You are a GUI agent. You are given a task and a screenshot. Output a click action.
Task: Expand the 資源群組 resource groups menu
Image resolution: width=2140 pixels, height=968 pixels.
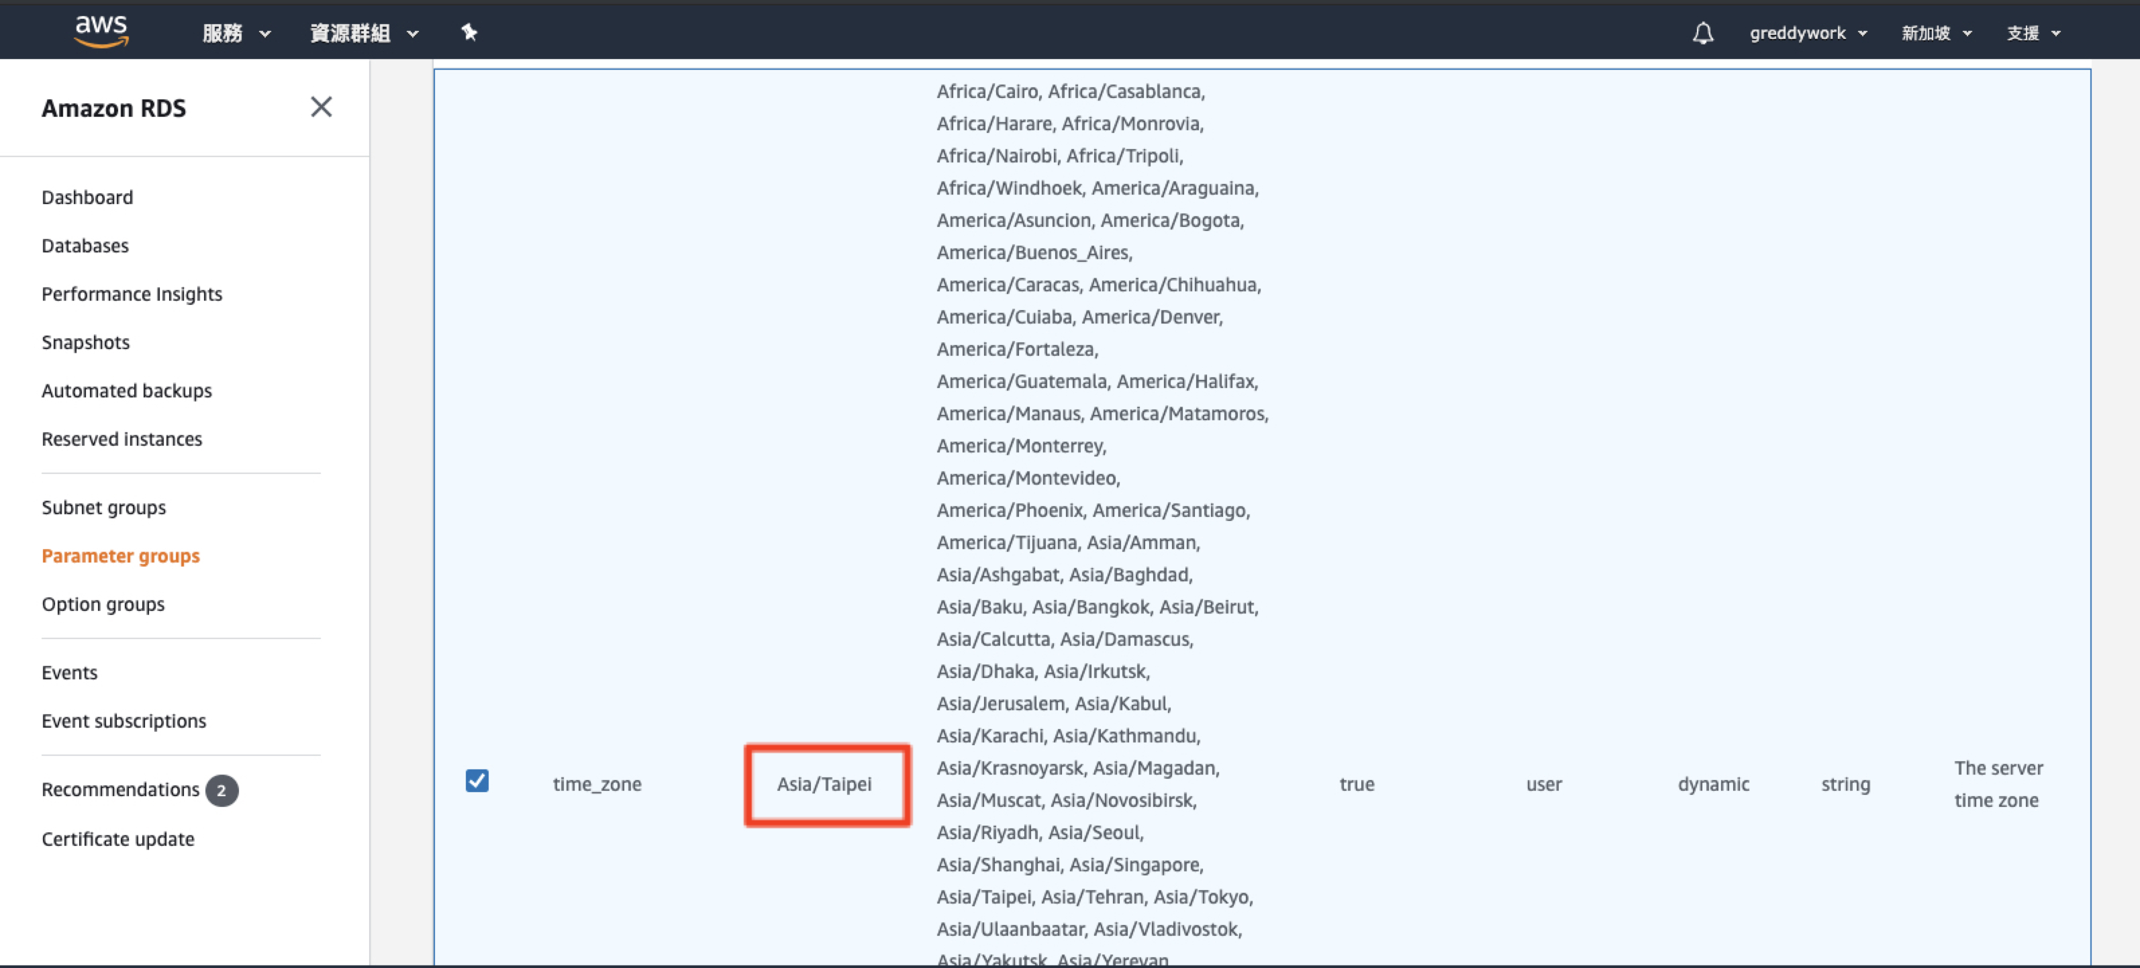pyautogui.click(x=364, y=34)
